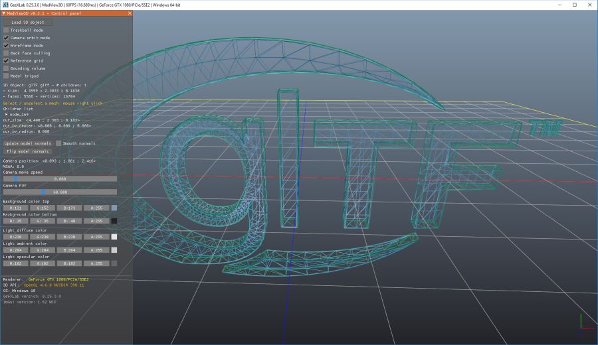Expand the node_169 tree item
The height and width of the screenshot is (345, 598).
(x=6, y=114)
